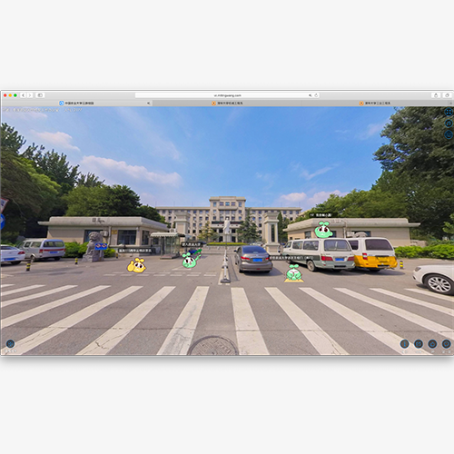Click the Safari share button in toolbar
This screenshot has height=454, width=454.
click(436, 95)
